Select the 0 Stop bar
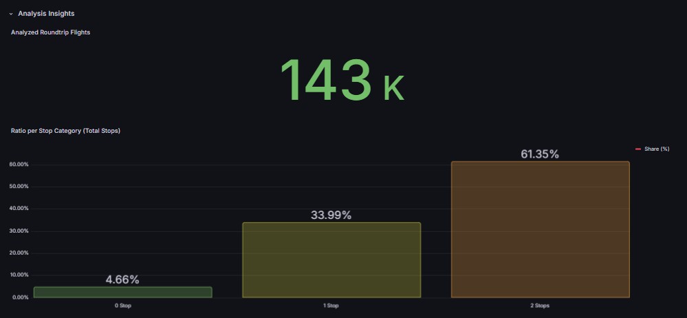This screenshot has height=318, width=687. [x=122, y=293]
